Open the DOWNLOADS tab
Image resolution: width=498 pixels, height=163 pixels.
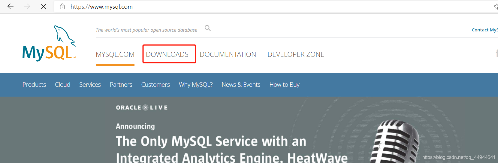167,54
